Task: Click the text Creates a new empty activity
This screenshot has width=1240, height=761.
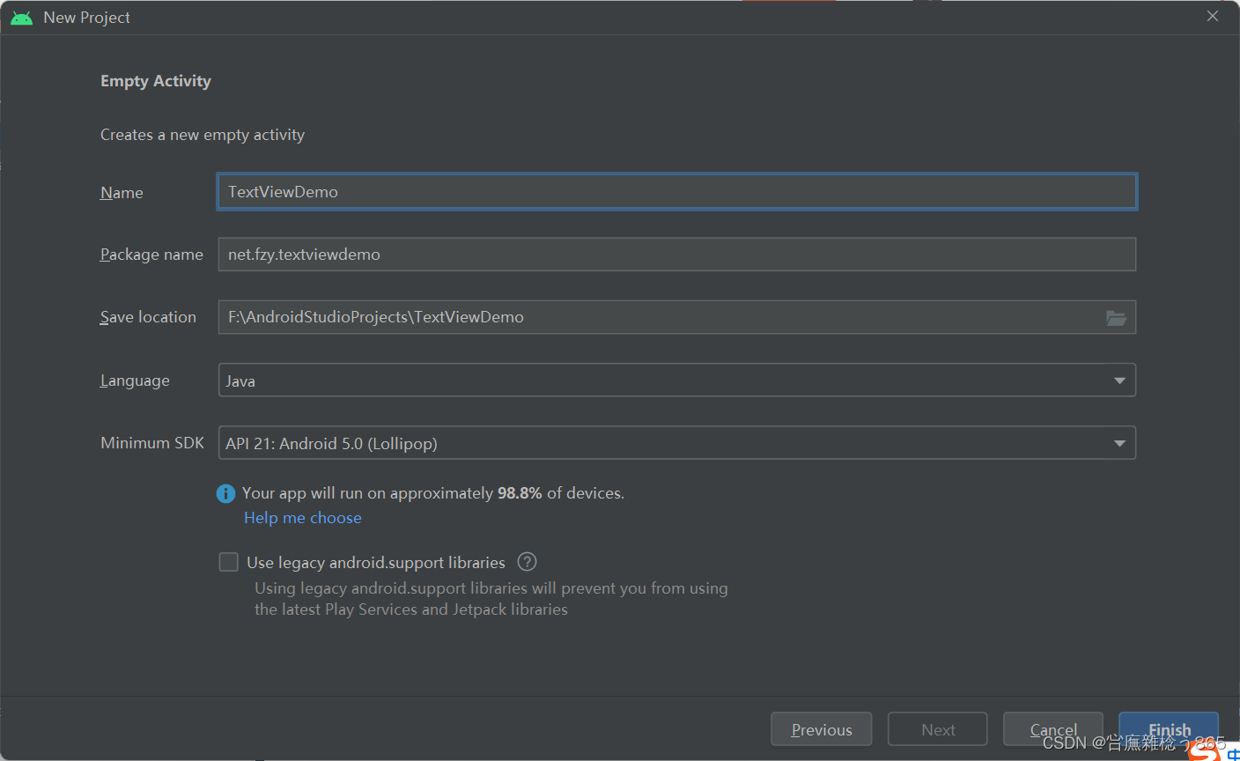Action: [203, 135]
